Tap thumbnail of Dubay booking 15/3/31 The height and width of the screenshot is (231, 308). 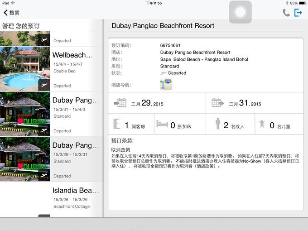click(25, 114)
